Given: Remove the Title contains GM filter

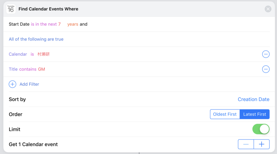Looking at the screenshot, I should (x=266, y=69).
